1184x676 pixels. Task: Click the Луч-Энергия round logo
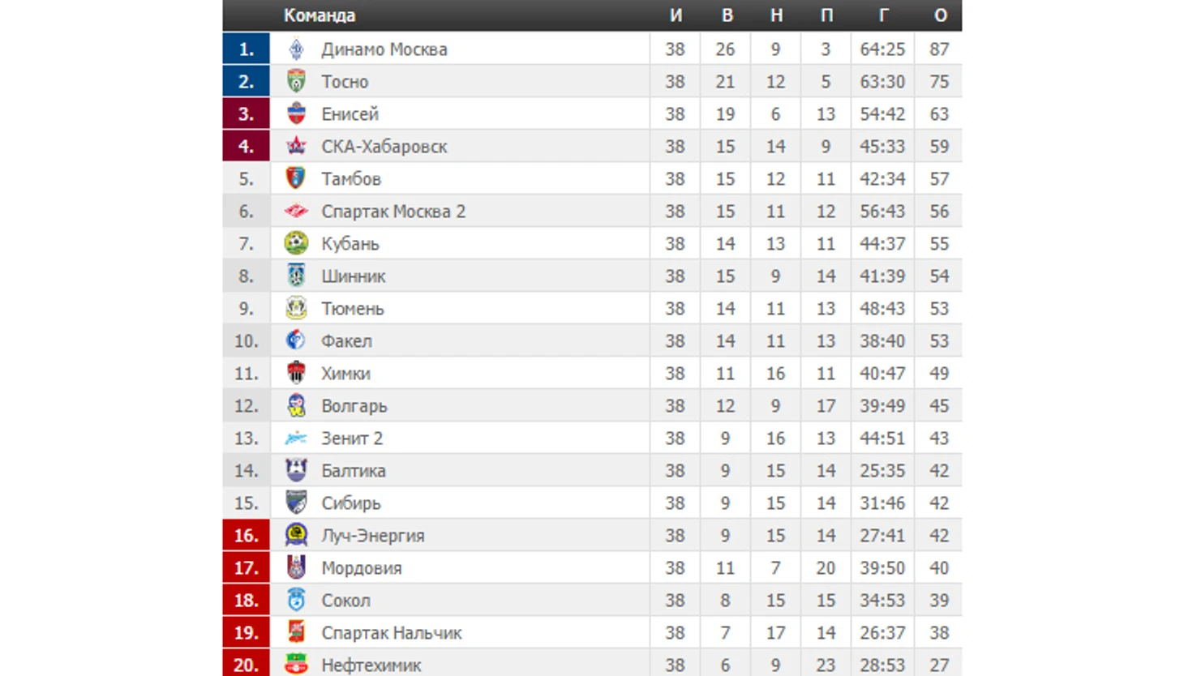coord(296,535)
